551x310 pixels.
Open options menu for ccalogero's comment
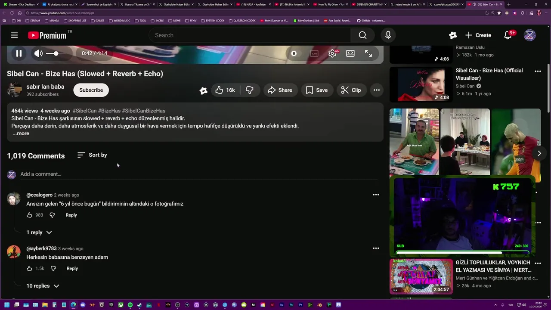(x=376, y=195)
